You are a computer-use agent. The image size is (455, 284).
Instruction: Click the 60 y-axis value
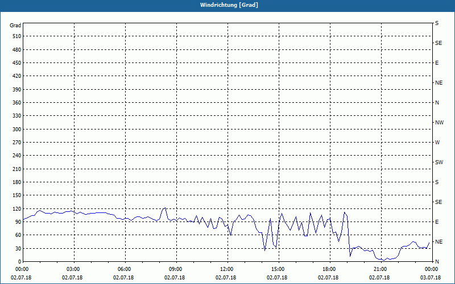[18, 235]
